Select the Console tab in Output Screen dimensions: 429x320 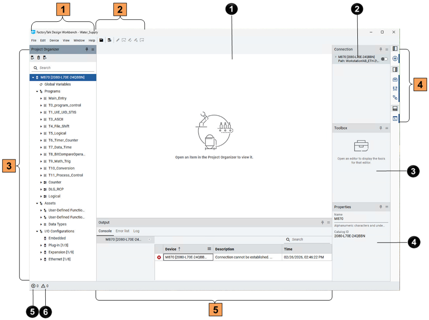click(105, 231)
